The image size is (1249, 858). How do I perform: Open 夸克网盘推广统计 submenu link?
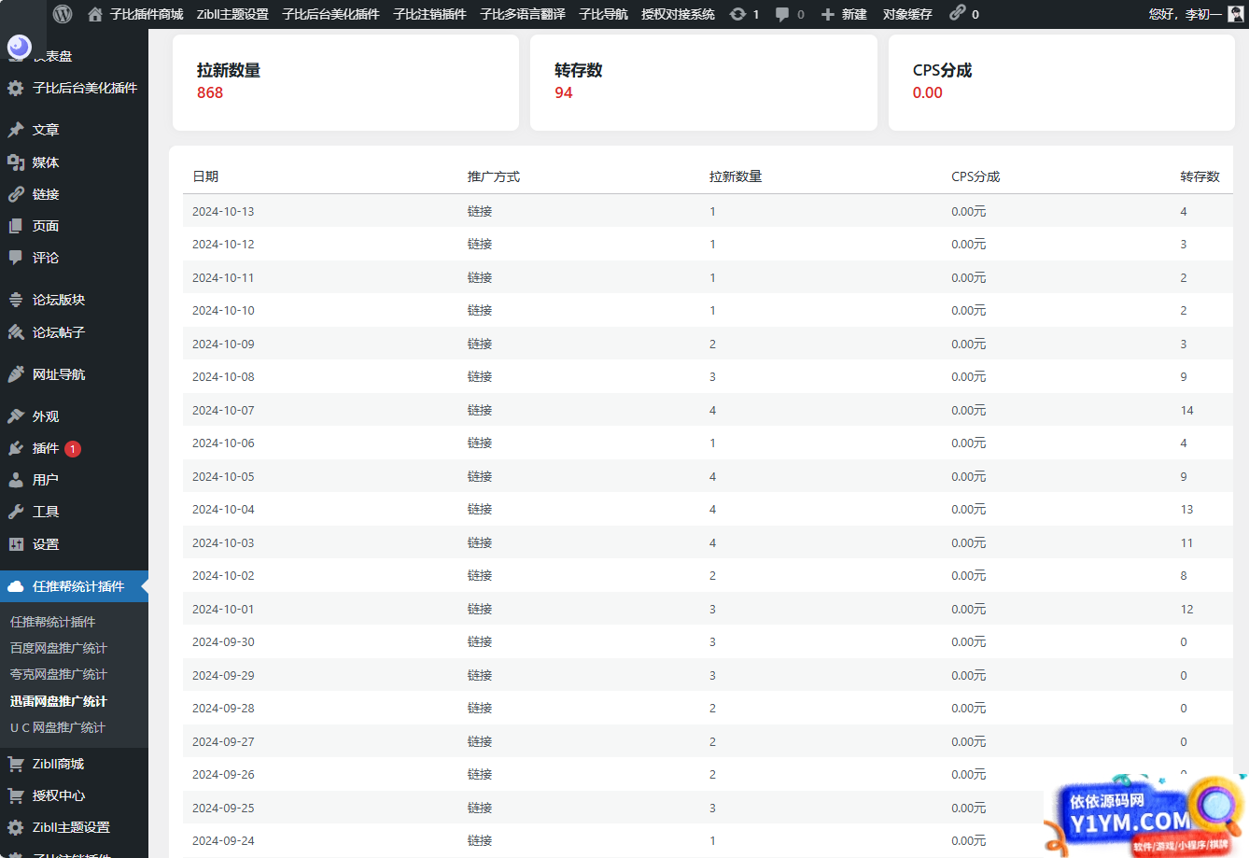point(59,674)
